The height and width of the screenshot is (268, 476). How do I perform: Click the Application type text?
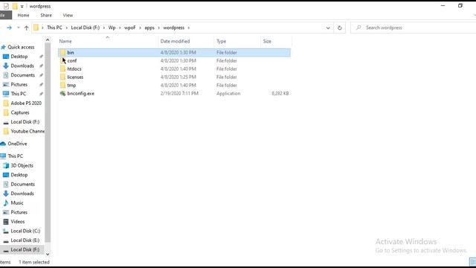pos(228,94)
